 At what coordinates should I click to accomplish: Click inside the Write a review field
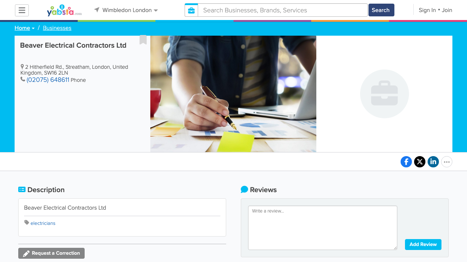pyautogui.click(x=322, y=227)
